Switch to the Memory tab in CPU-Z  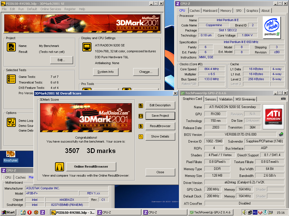click(x=226, y=11)
